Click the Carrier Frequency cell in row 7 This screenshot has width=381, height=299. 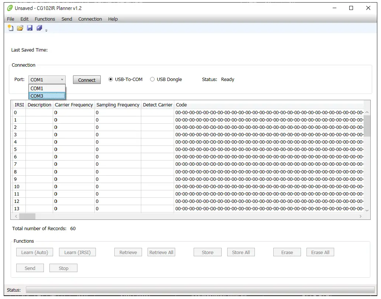74,164
